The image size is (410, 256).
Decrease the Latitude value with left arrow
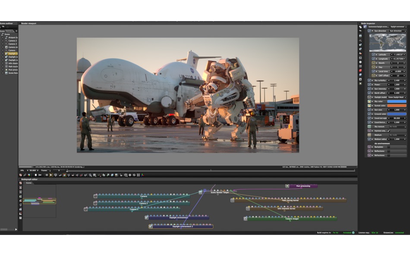point(391,55)
